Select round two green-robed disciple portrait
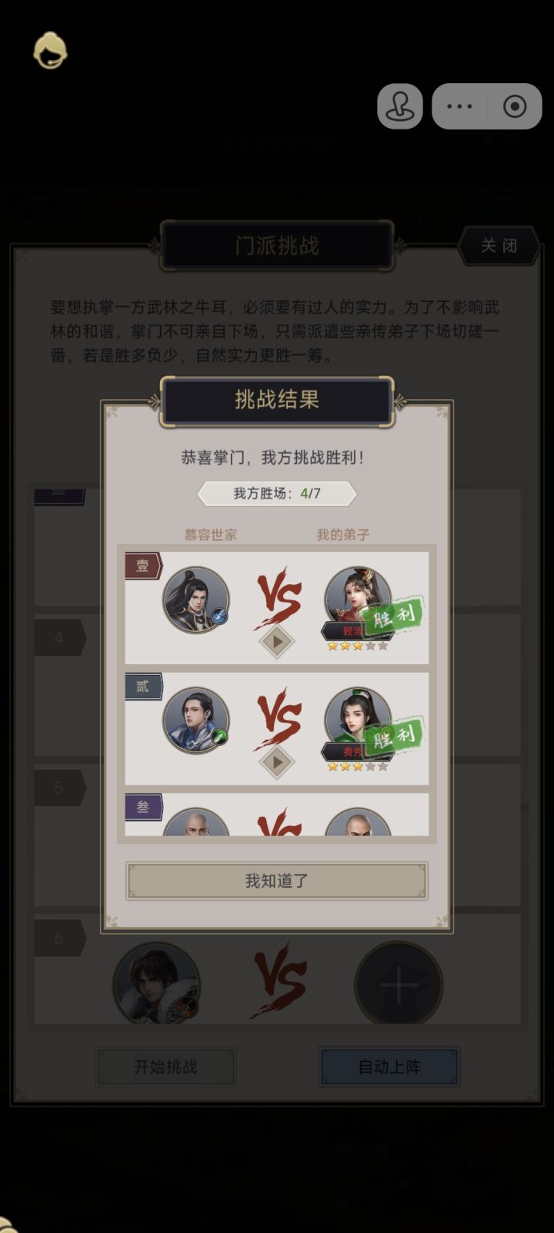Screen dimensions: 554x1233 (x=358, y=721)
